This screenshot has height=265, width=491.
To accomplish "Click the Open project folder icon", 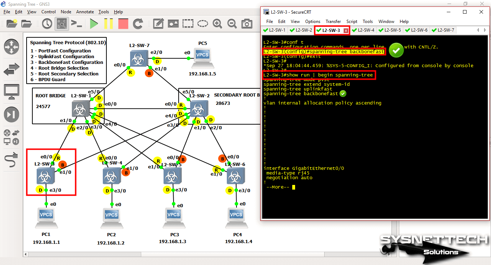I will pos(27,24).
